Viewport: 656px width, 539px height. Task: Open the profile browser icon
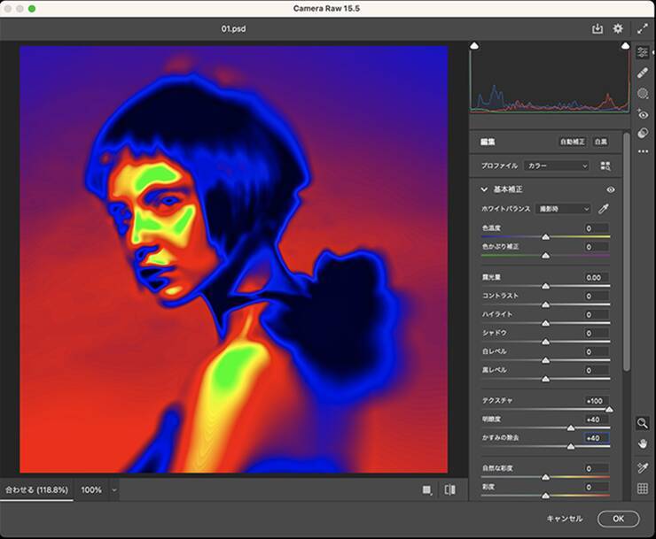(605, 166)
